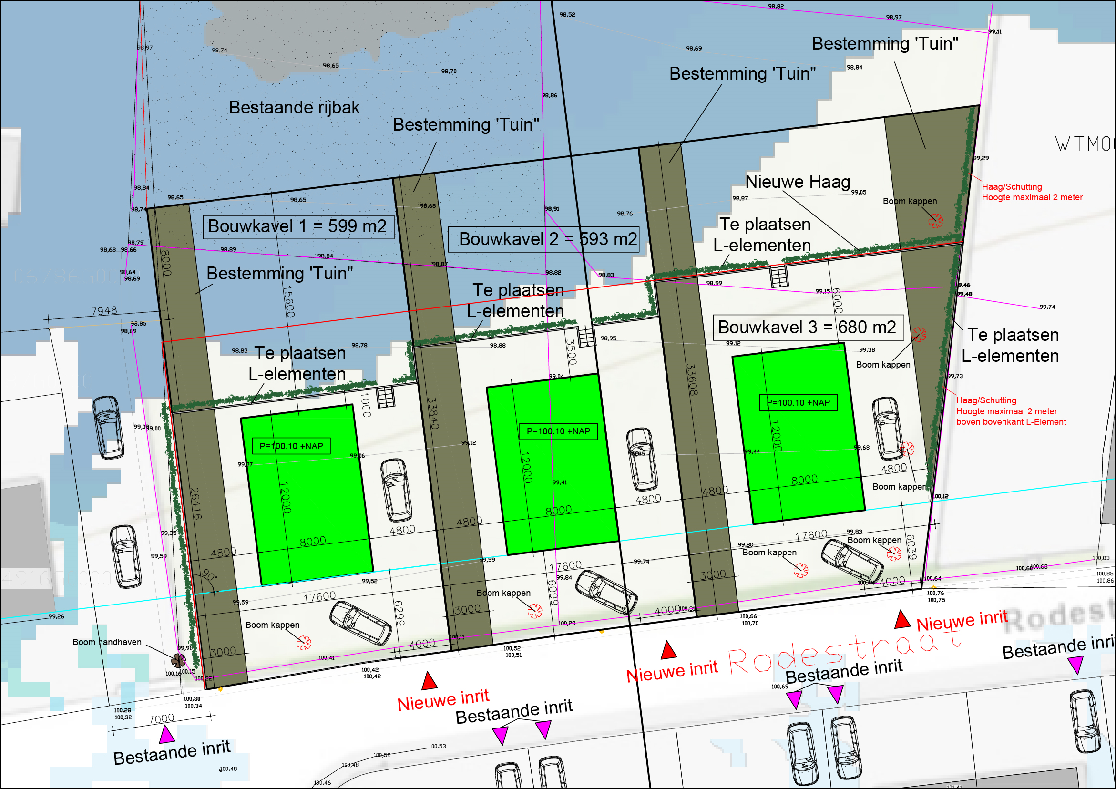Image resolution: width=1116 pixels, height=789 pixels.
Task: Click the 'Bestaande rijbak' text
Action: (x=294, y=107)
